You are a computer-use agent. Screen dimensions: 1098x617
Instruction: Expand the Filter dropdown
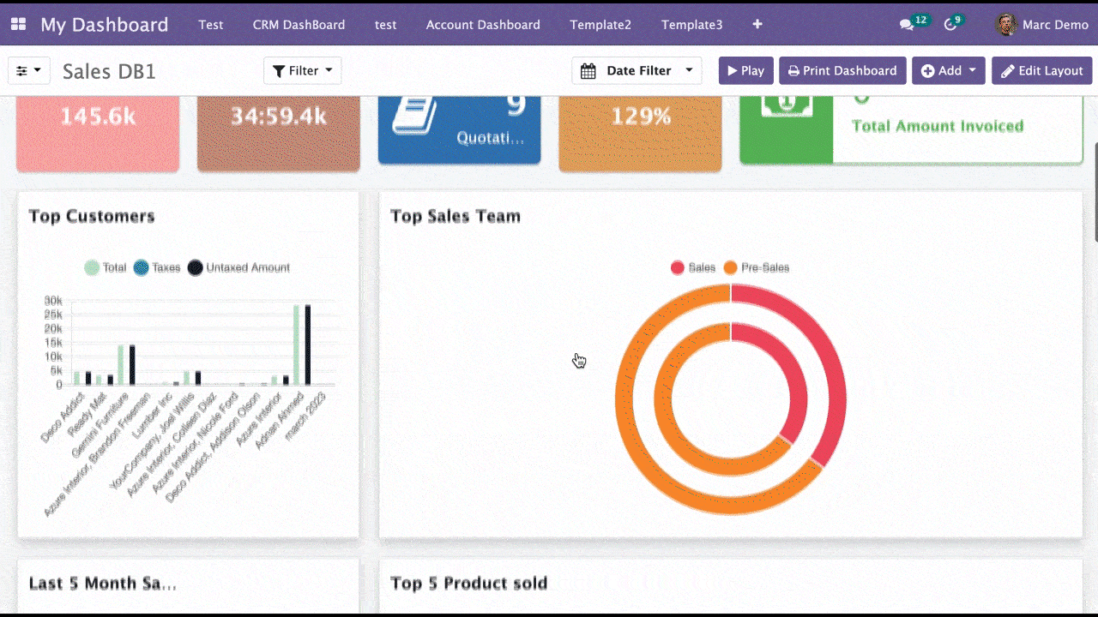point(303,71)
